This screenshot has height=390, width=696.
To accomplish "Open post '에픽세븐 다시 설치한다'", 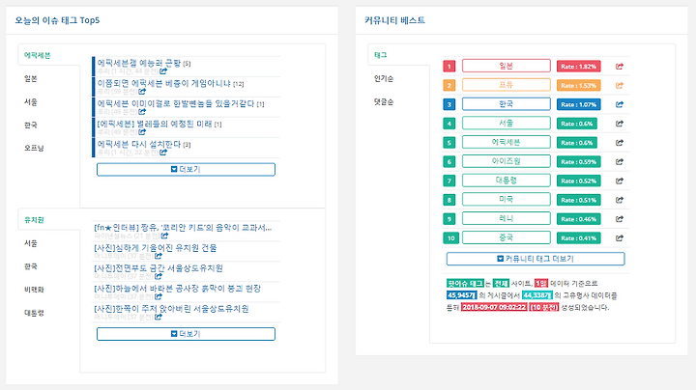I will click(x=139, y=145).
